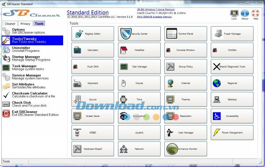Launch the Calculator tool
This screenshot has height=167, width=265.
pos(93,50)
